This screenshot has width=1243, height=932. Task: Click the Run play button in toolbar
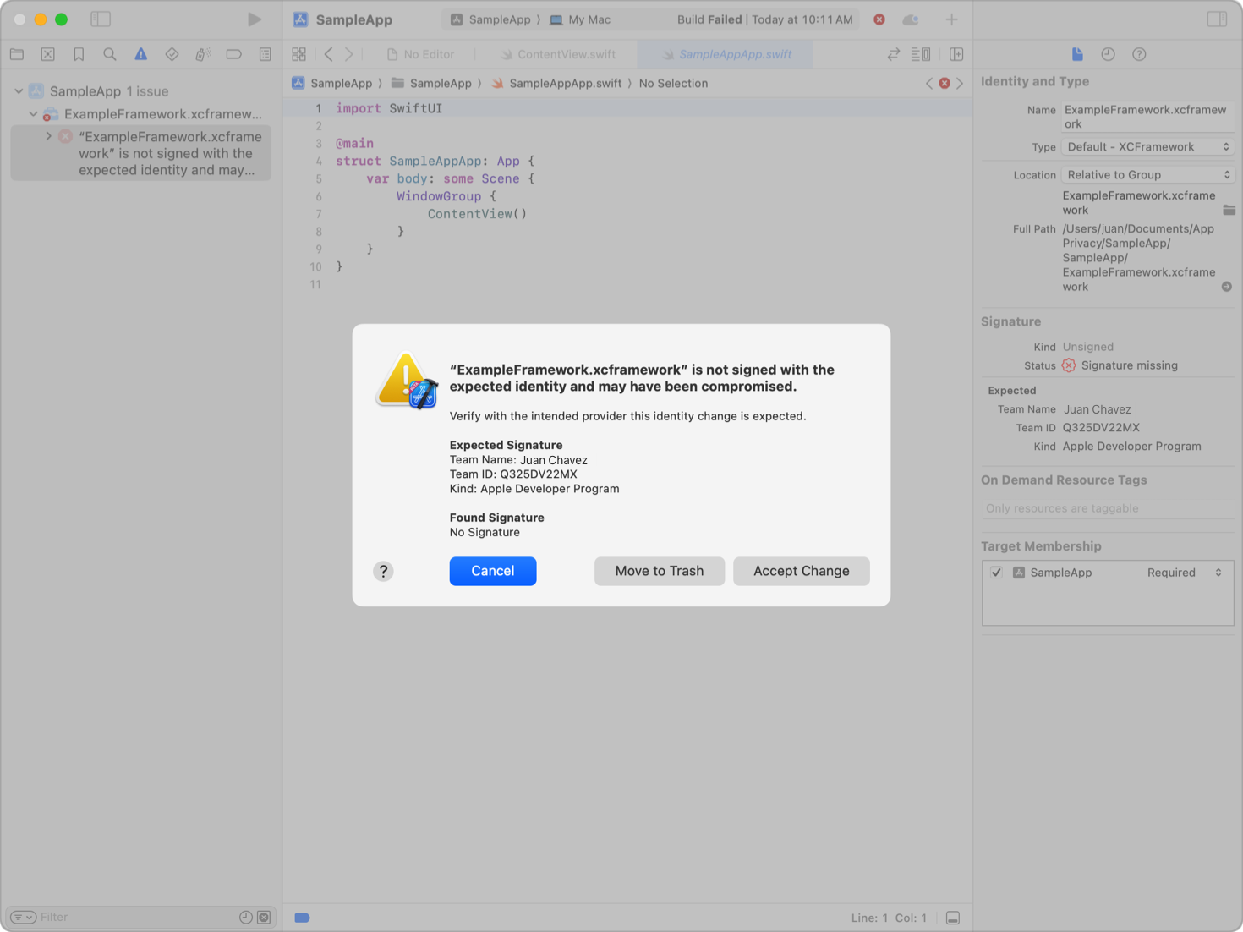click(254, 19)
